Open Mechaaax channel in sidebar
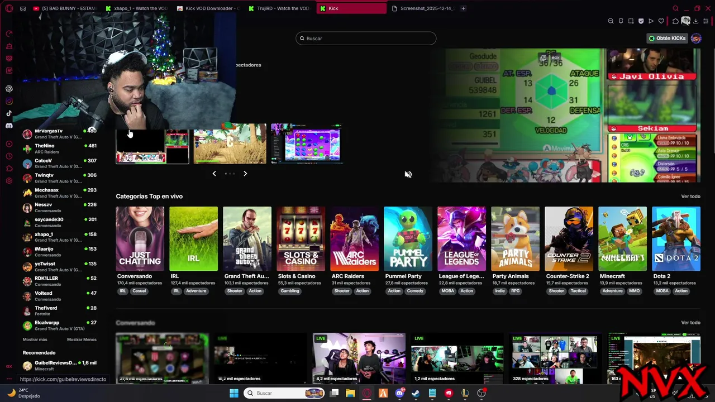715x402 pixels. point(60,193)
